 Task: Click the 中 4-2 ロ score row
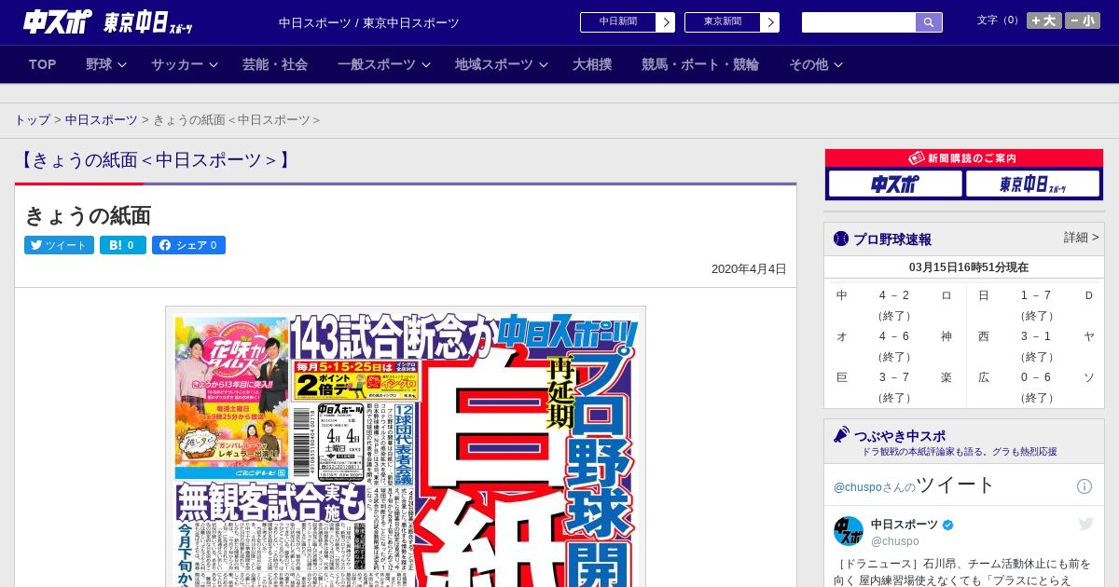point(894,295)
